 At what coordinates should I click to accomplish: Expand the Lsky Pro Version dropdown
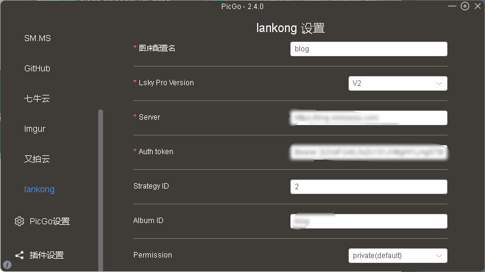point(398,83)
